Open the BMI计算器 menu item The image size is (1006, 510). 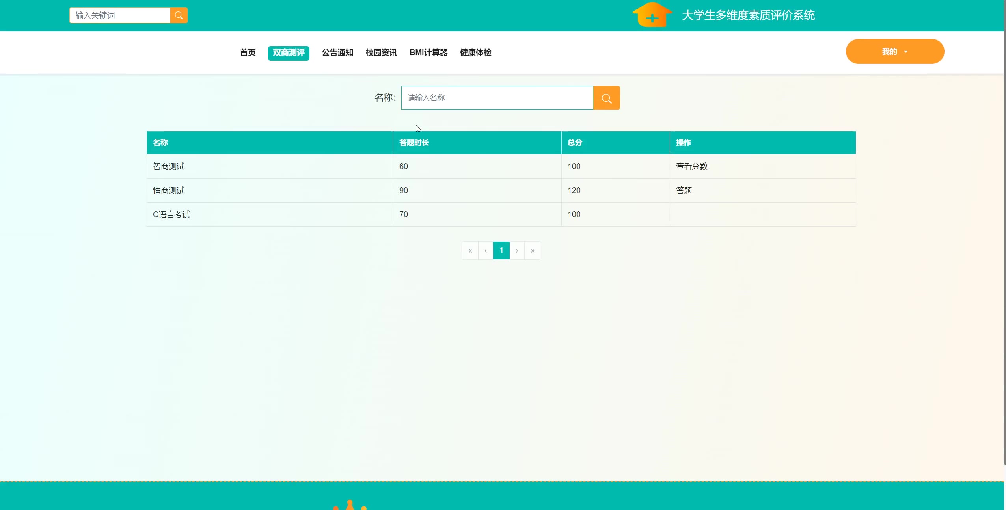click(x=428, y=53)
